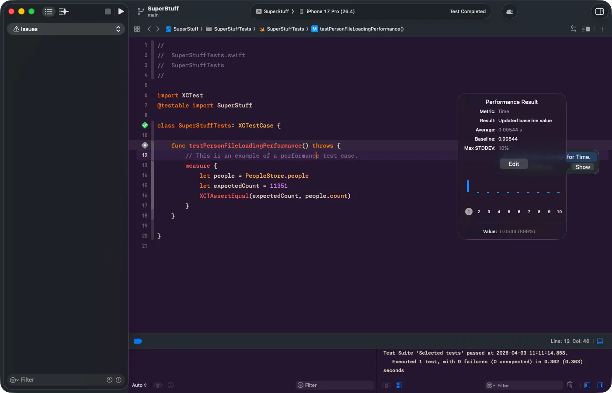Click XCTAssertEqual in the code
612x393 pixels.
pos(224,196)
